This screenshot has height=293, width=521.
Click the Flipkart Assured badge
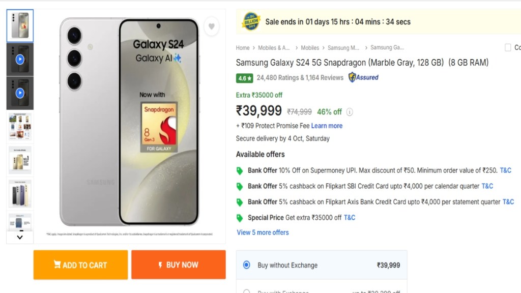pyautogui.click(x=363, y=77)
